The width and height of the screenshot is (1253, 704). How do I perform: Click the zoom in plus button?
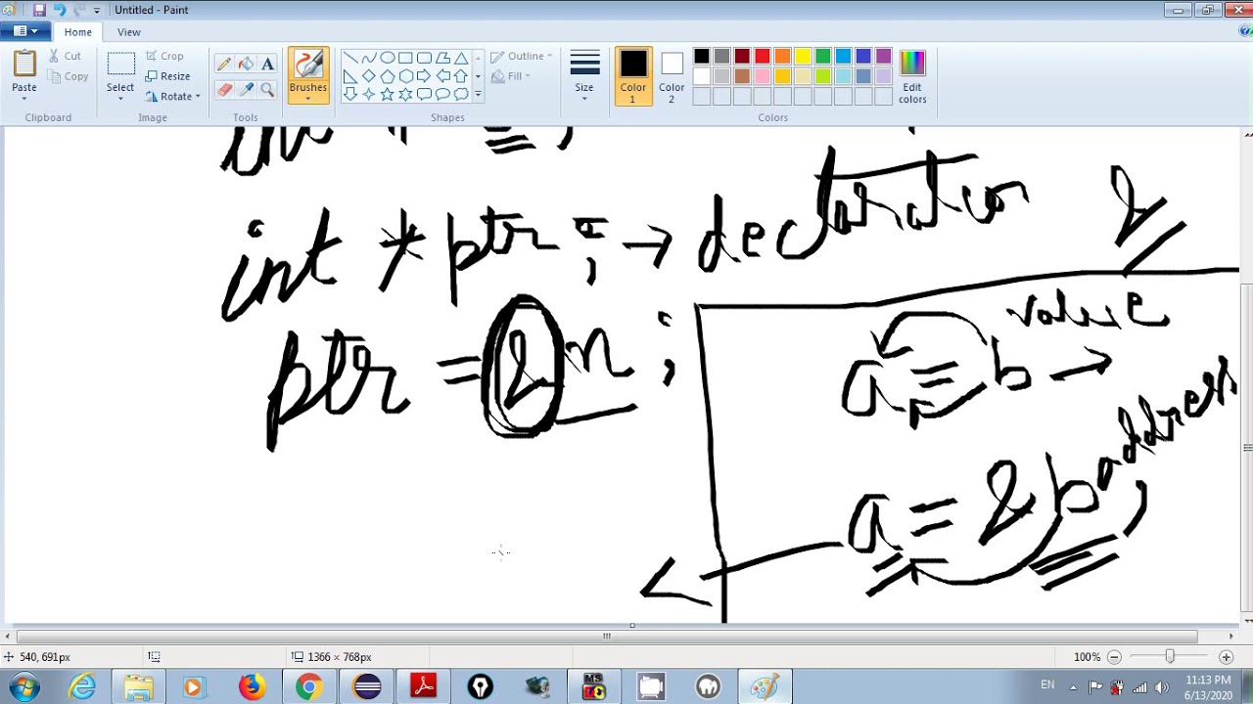pyautogui.click(x=1226, y=657)
